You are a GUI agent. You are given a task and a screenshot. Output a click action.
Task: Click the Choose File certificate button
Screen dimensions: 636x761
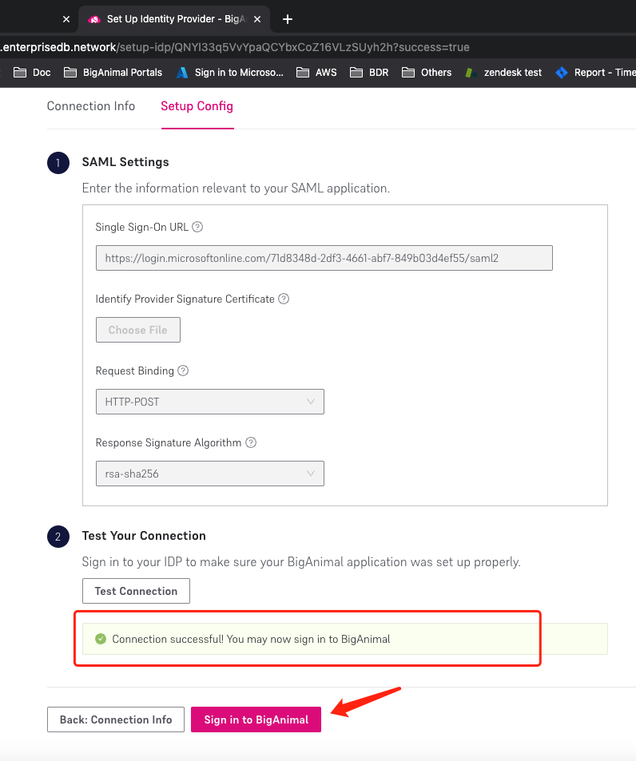[x=138, y=330]
